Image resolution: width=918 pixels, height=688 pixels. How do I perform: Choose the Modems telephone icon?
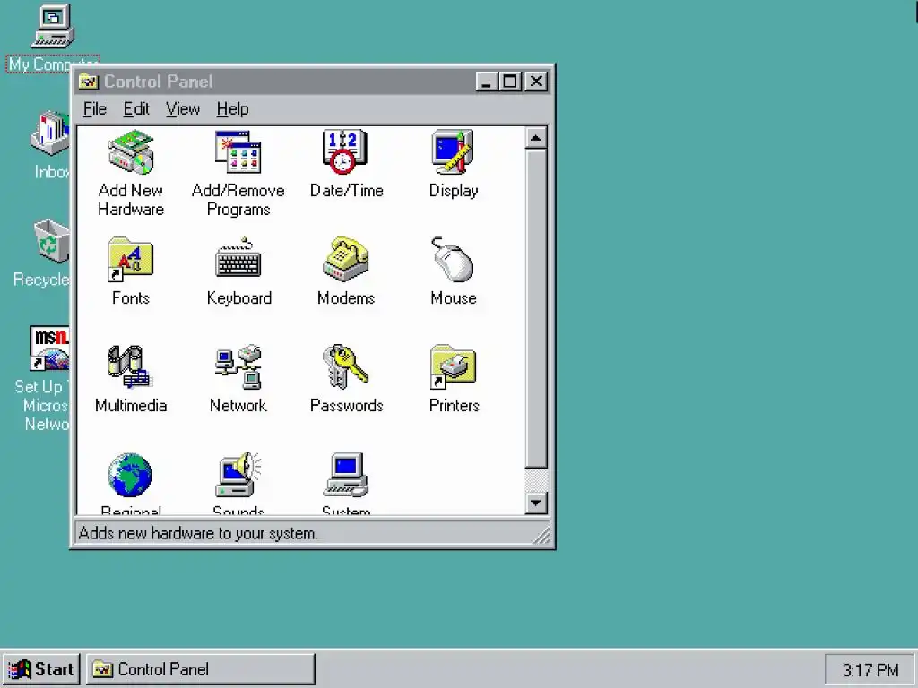tap(345, 259)
